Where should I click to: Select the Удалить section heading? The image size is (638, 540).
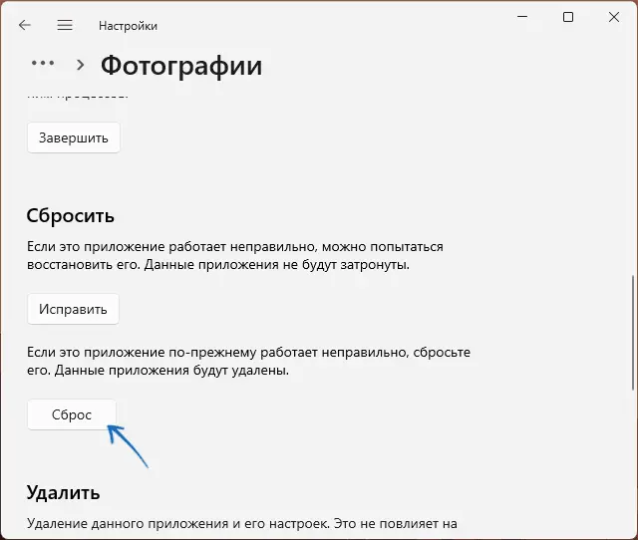[x=63, y=492]
